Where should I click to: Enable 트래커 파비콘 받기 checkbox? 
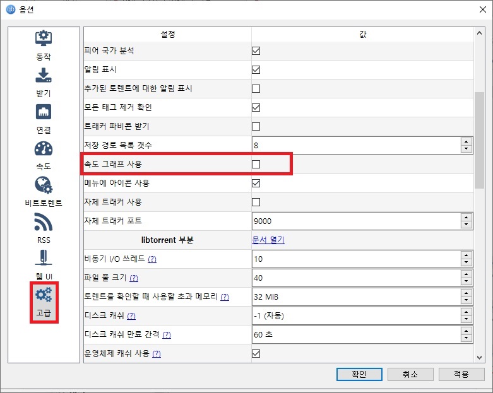256,126
